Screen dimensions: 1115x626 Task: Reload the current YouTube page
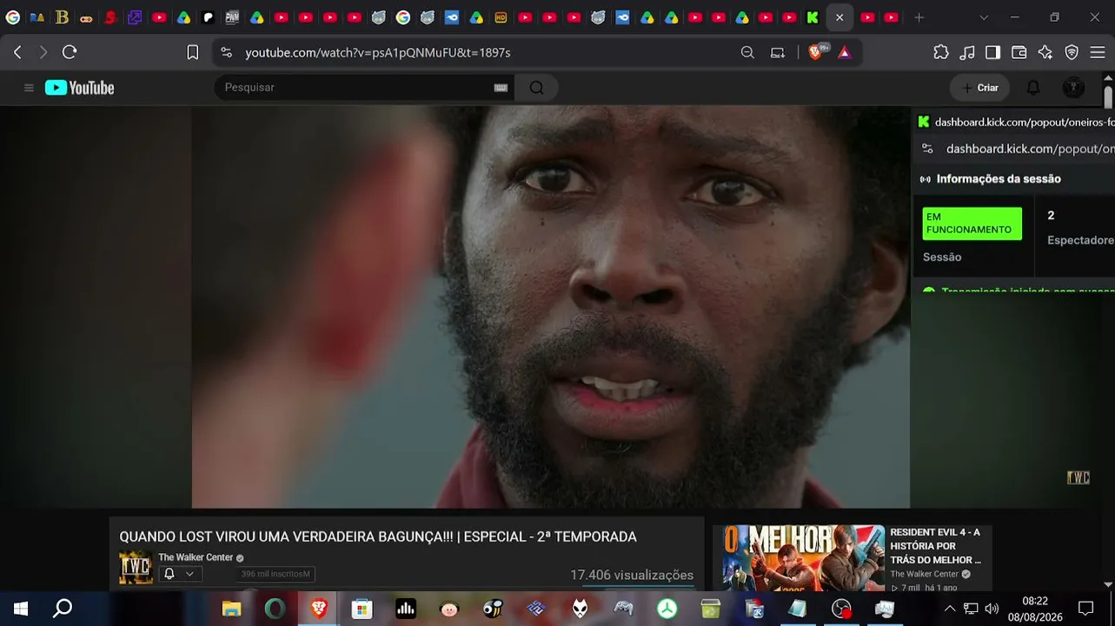pos(70,52)
